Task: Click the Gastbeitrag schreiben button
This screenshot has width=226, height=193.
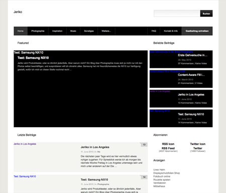Action: (197, 31)
